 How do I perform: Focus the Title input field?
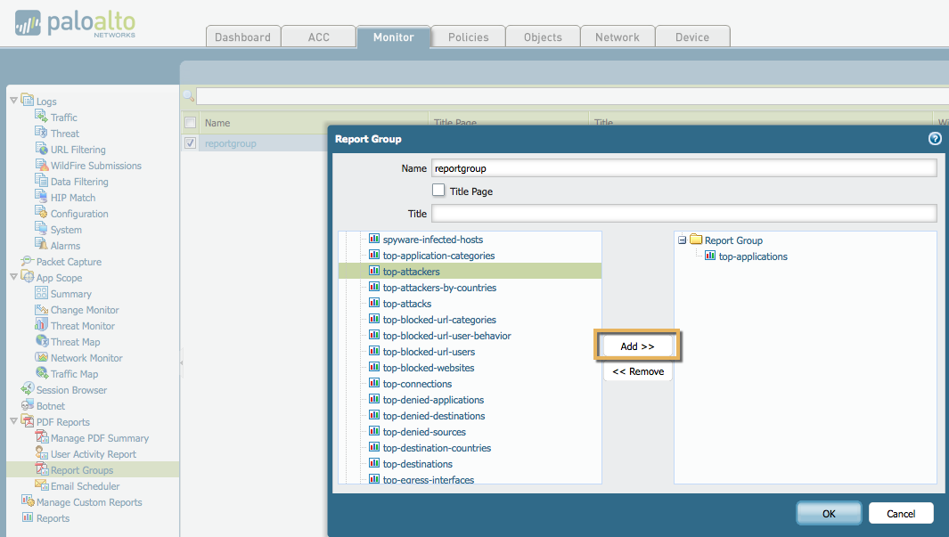coord(684,213)
